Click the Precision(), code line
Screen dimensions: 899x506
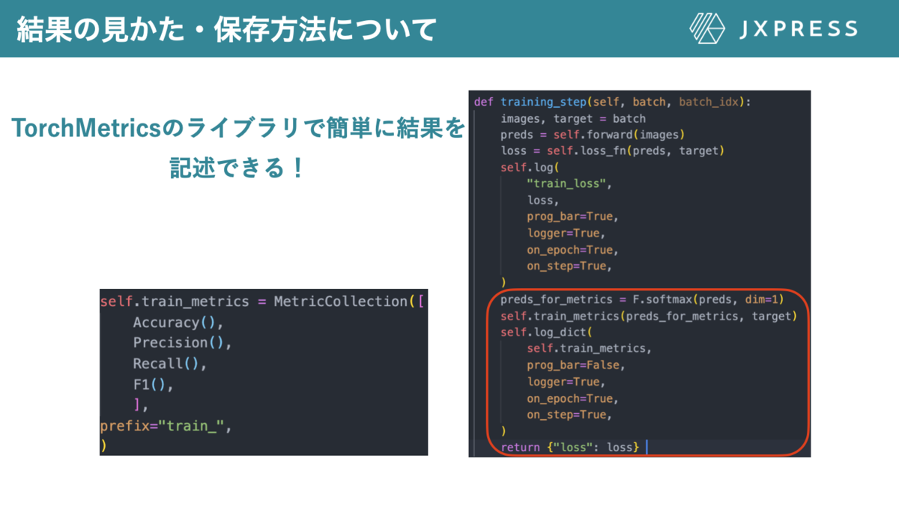click(182, 343)
